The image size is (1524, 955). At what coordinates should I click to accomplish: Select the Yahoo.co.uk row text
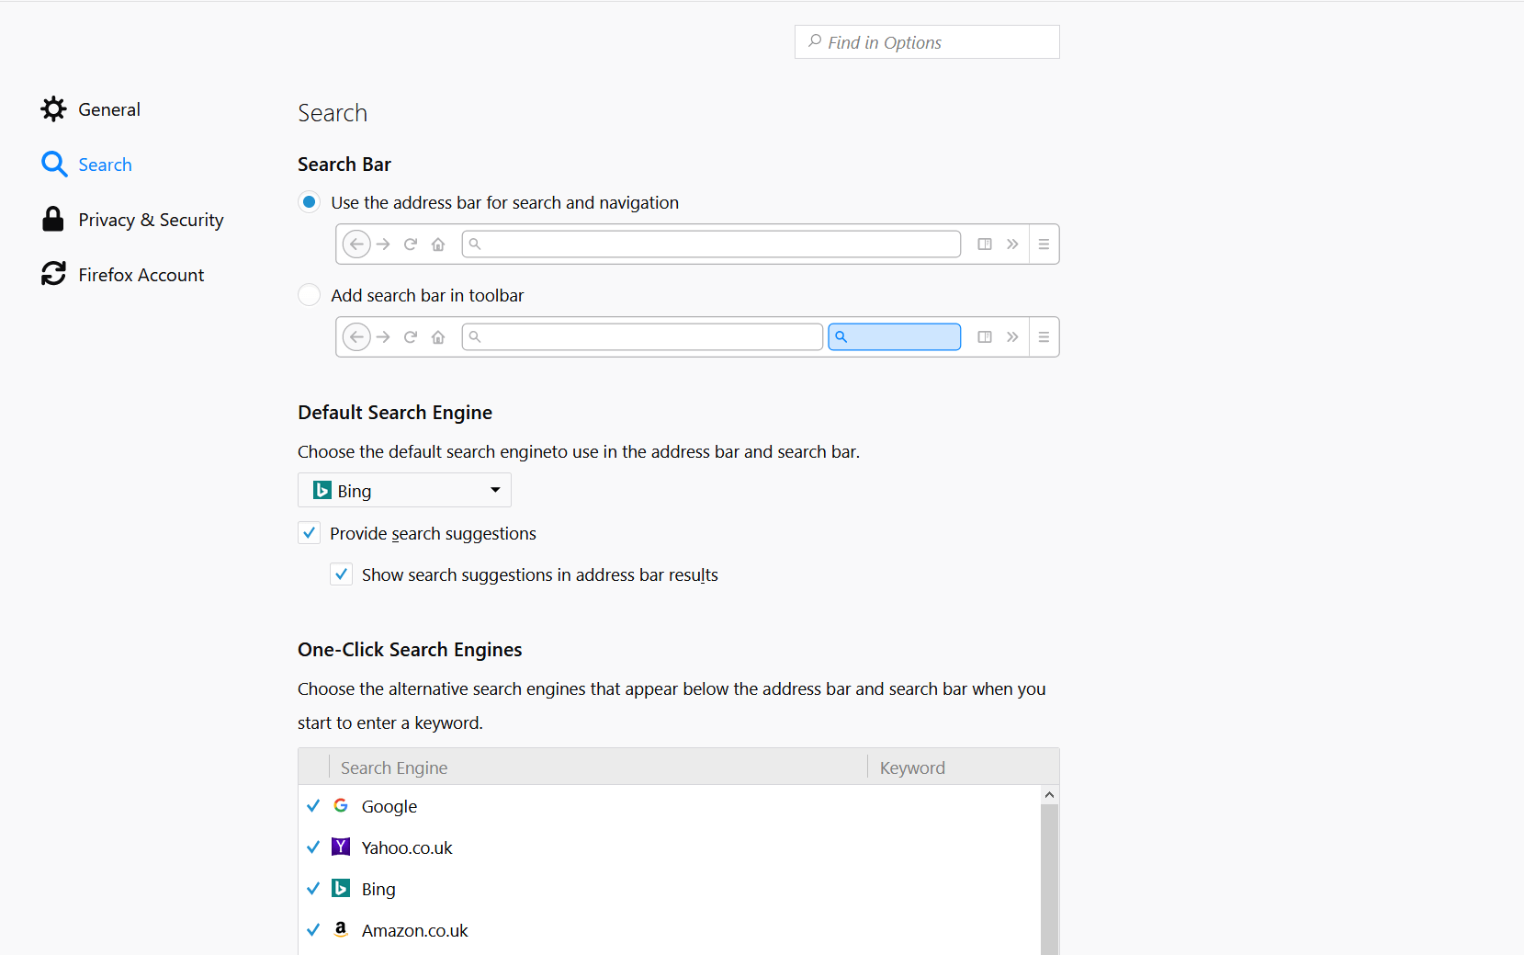(x=407, y=847)
